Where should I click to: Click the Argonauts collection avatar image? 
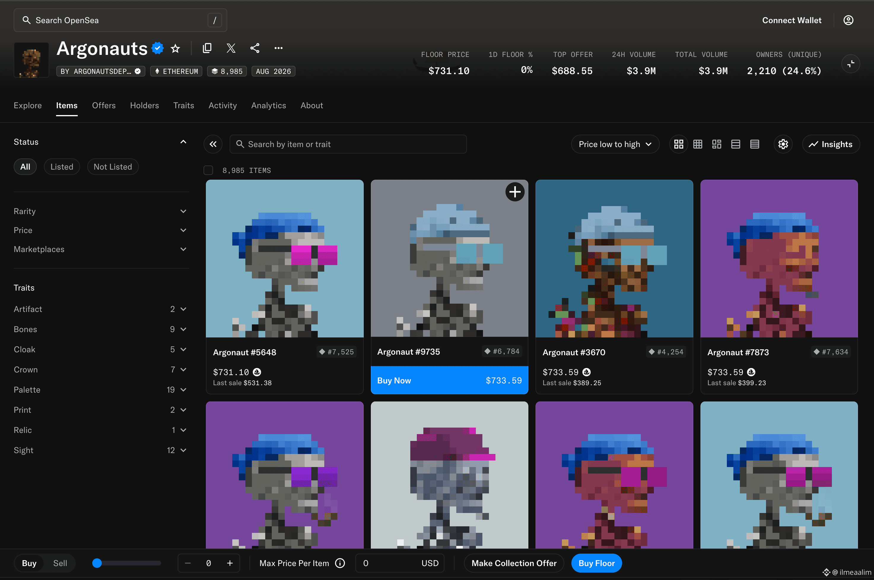click(31, 60)
